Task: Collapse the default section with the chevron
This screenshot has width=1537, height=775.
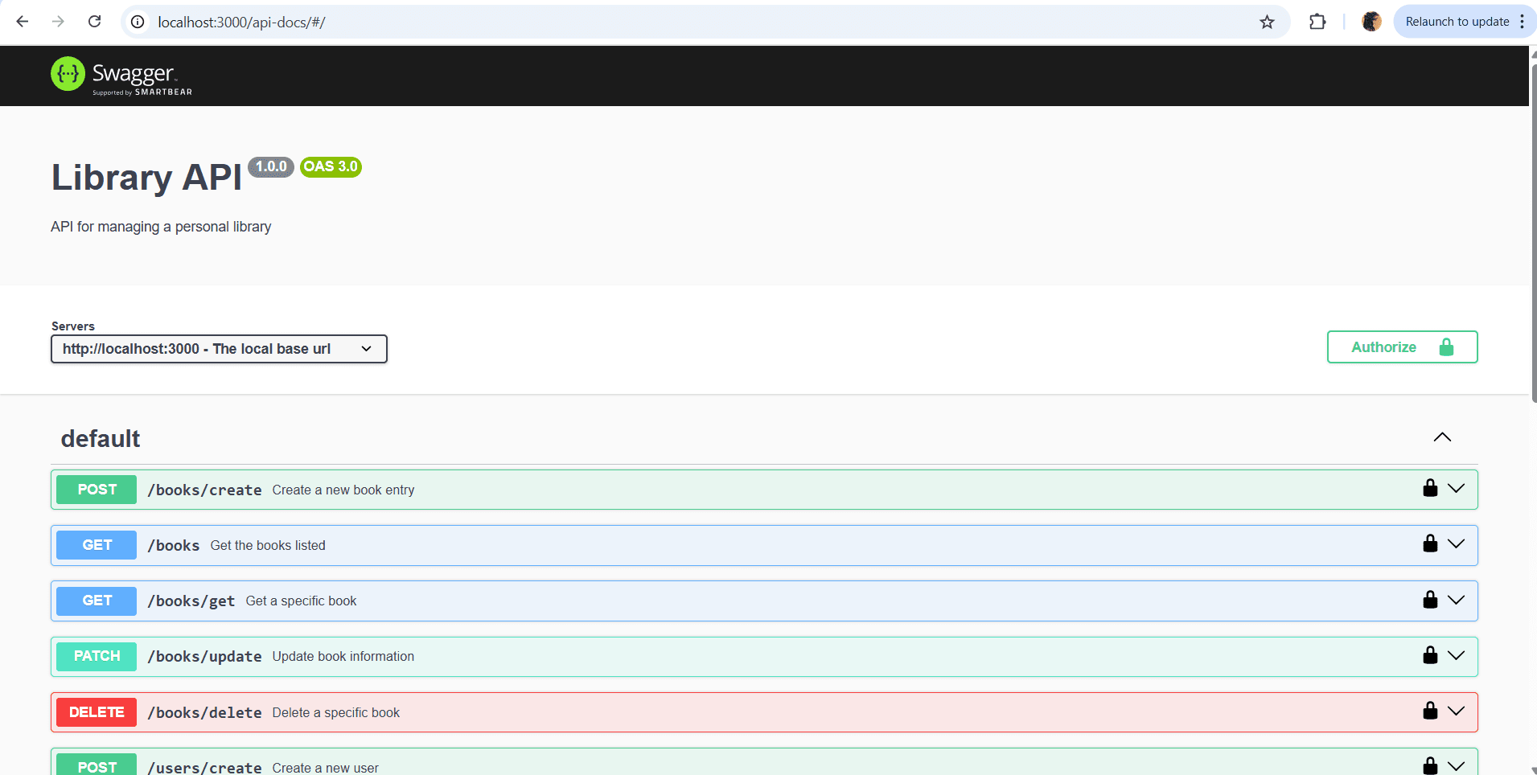Action: pyautogui.click(x=1442, y=437)
